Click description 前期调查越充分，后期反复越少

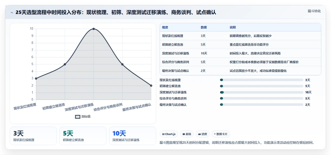(251, 36)
